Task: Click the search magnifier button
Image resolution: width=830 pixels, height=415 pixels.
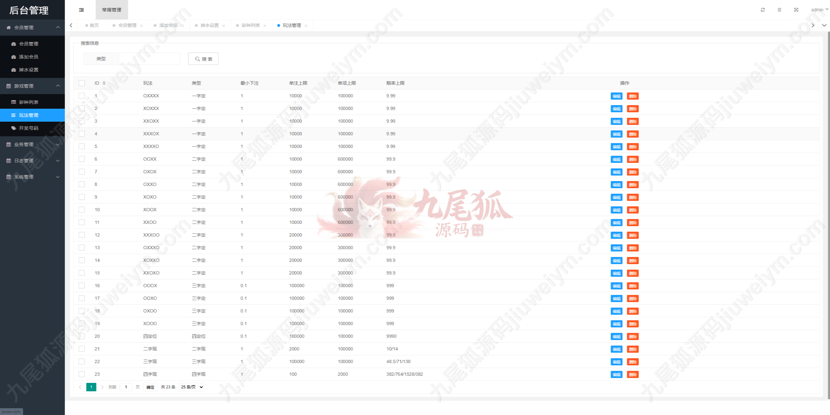Action: click(203, 59)
